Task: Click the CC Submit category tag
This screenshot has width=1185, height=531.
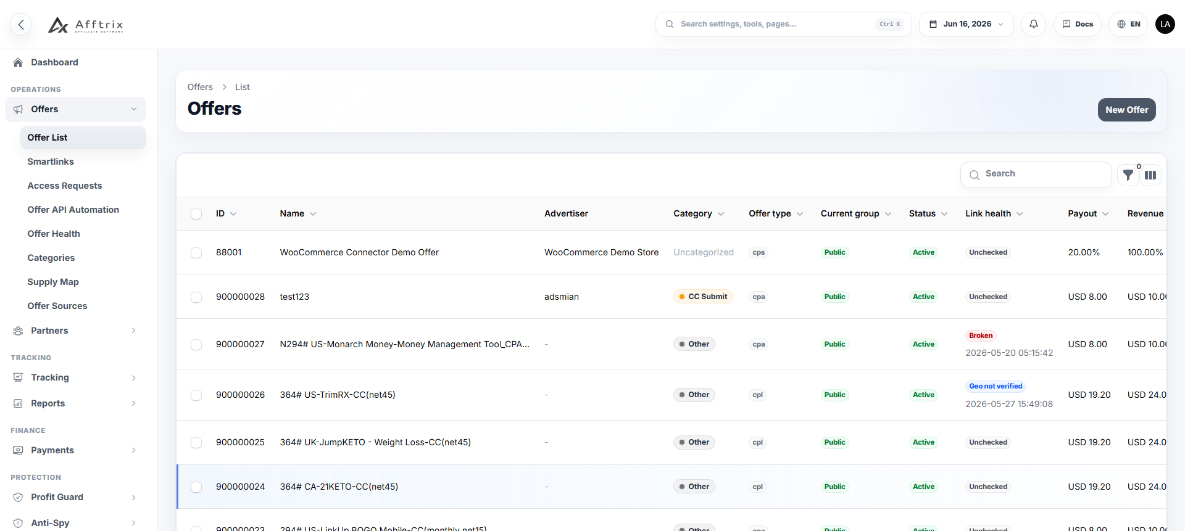Action: tap(703, 297)
